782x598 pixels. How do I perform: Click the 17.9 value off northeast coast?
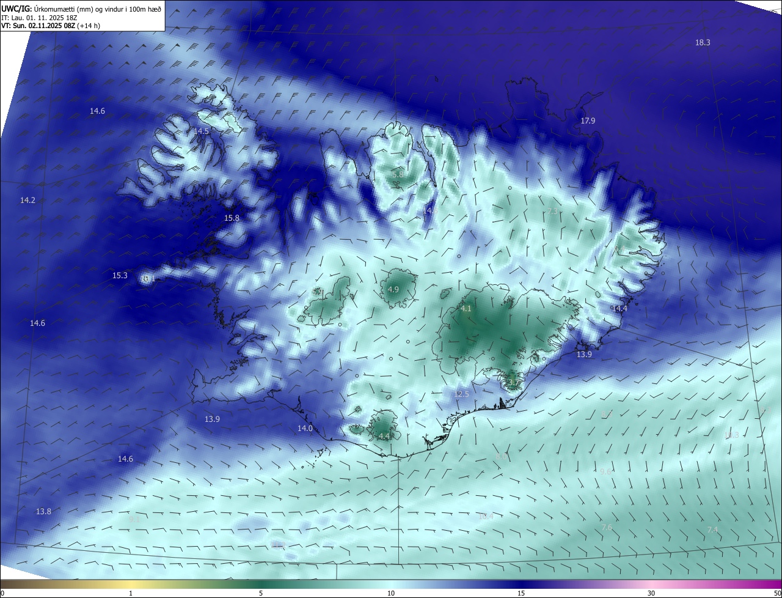coord(588,120)
